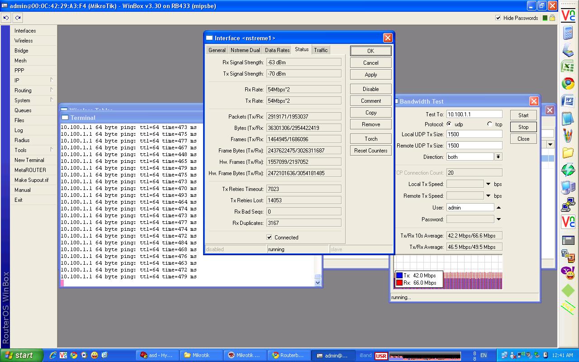Screen dimensions: 579x362
Task: Switch to the General tab
Action: [217, 50]
